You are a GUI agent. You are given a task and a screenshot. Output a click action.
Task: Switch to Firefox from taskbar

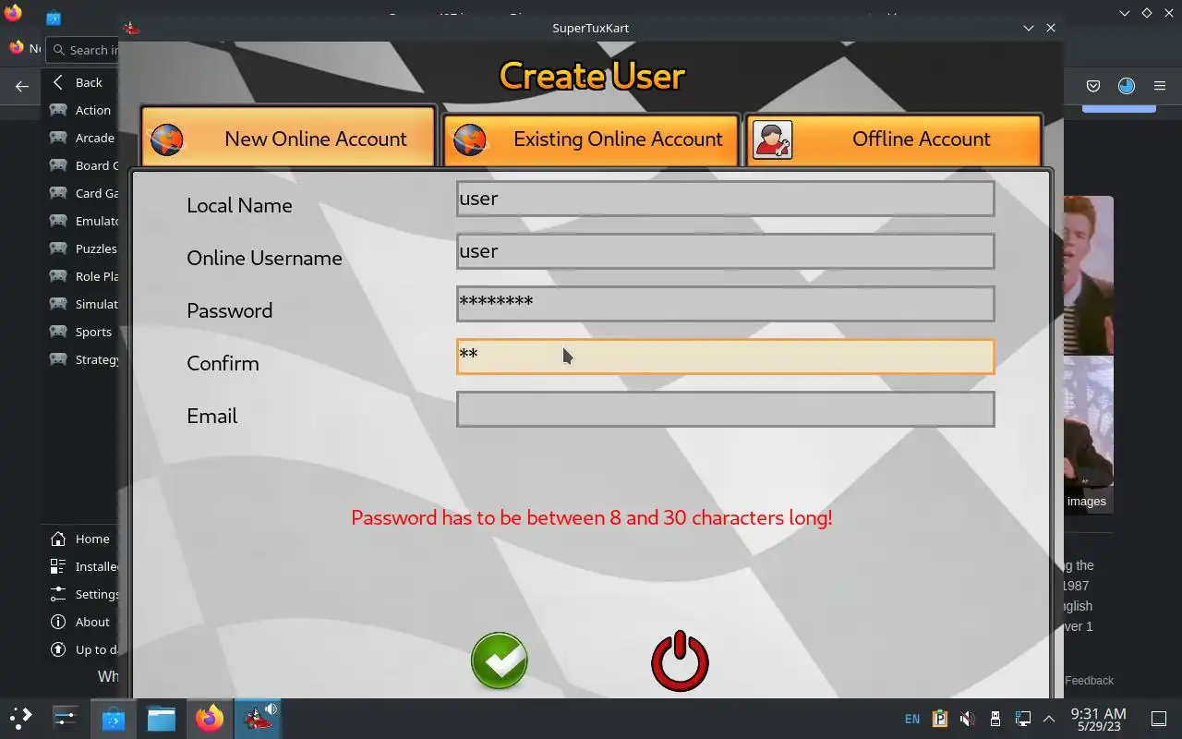point(209,718)
